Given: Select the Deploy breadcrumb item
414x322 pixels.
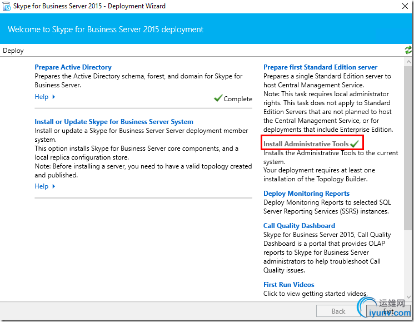Looking at the screenshot, I should (x=13, y=51).
